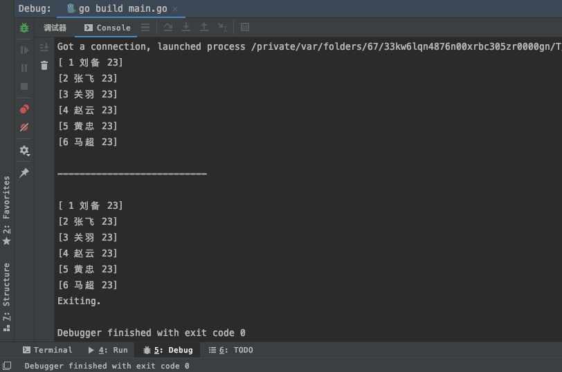The image size is (562, 372).
Task: Open the 4: Run tool window
Action: [x=108, y=350]
